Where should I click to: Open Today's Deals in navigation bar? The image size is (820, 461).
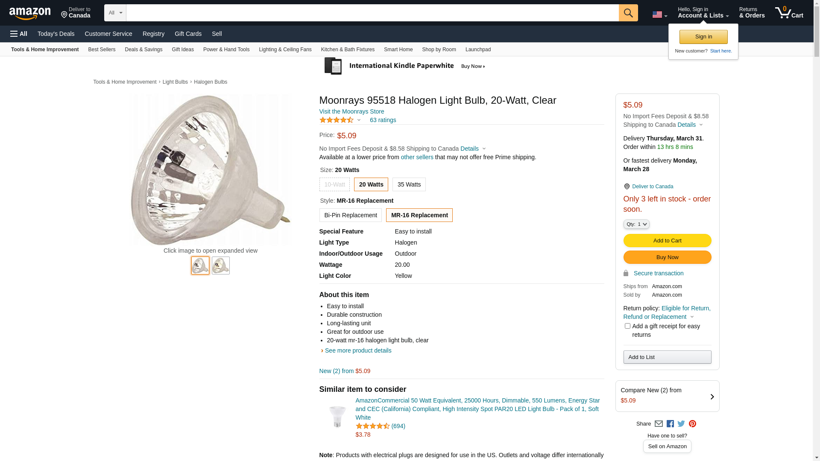pos(56,34)
